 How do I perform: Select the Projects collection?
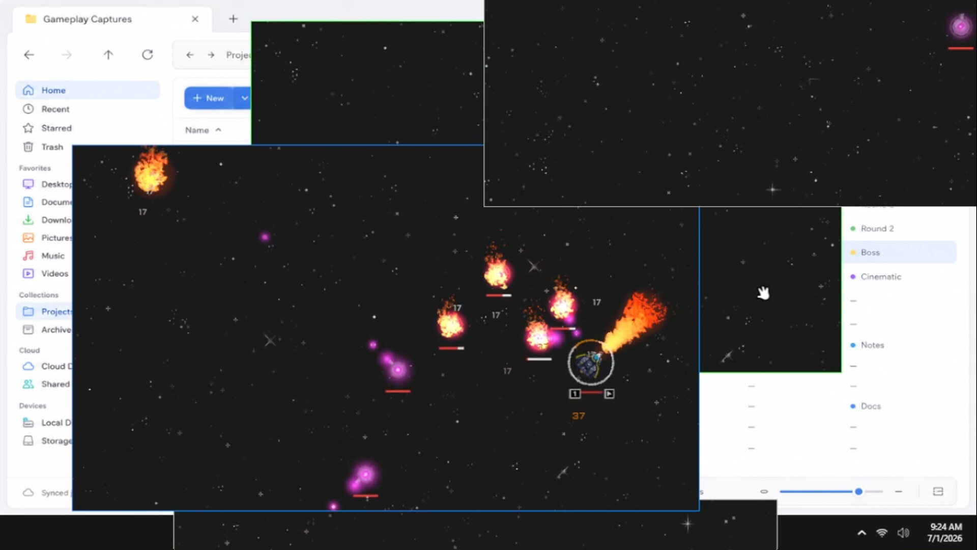click(45, 311)
